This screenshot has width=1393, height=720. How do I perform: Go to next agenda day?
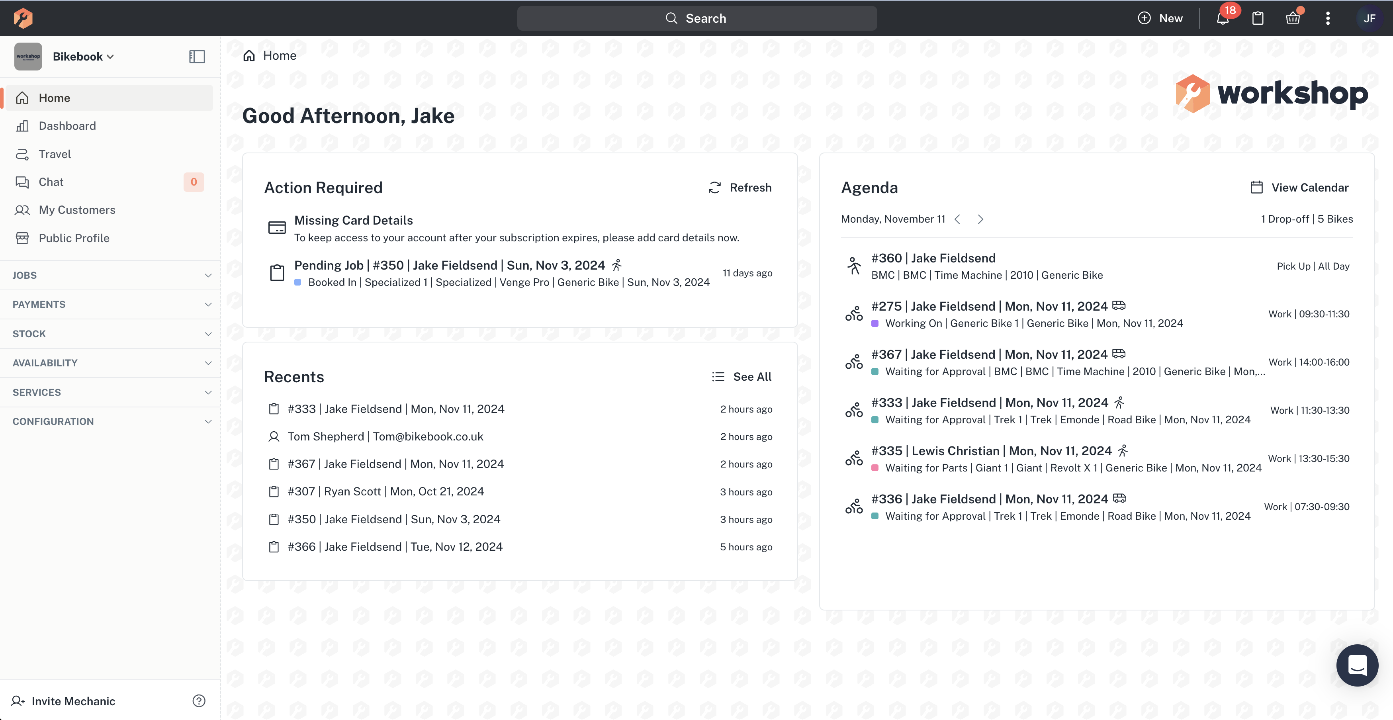[x=980, y=219]
